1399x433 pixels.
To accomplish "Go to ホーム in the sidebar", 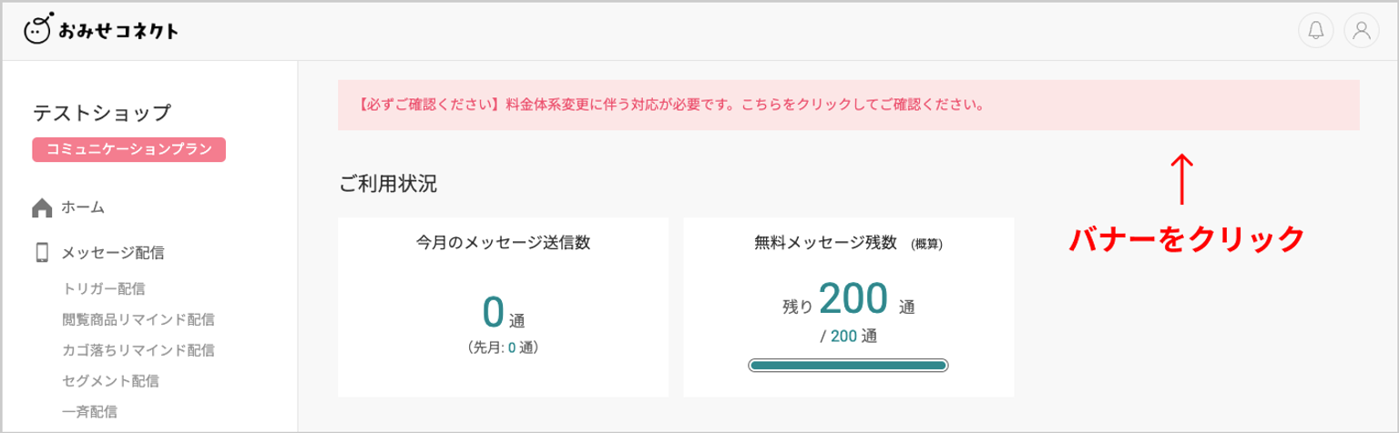I will pyautogui.click(x=83, y=208).
